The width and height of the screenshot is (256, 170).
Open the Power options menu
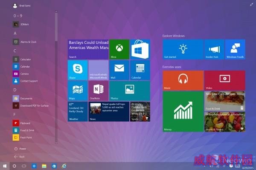20,149
